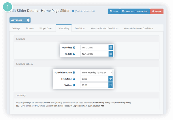The width and height of the screenshot is (173, 120).
Task: Click the 'no starting date' summary text
Action: click(101, 102)
